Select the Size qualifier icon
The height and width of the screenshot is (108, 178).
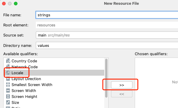8,102
